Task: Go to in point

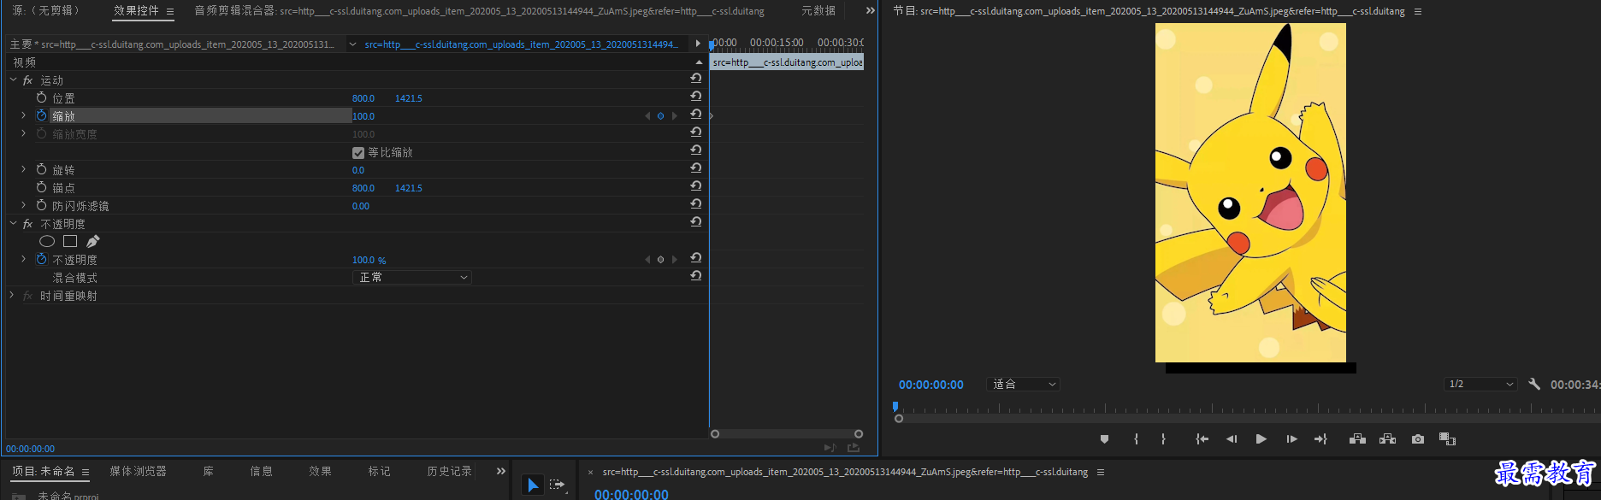Action: [x=1202, y=439]
